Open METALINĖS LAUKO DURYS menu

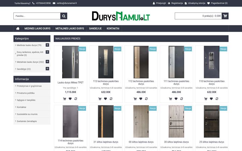click(70, 29)
